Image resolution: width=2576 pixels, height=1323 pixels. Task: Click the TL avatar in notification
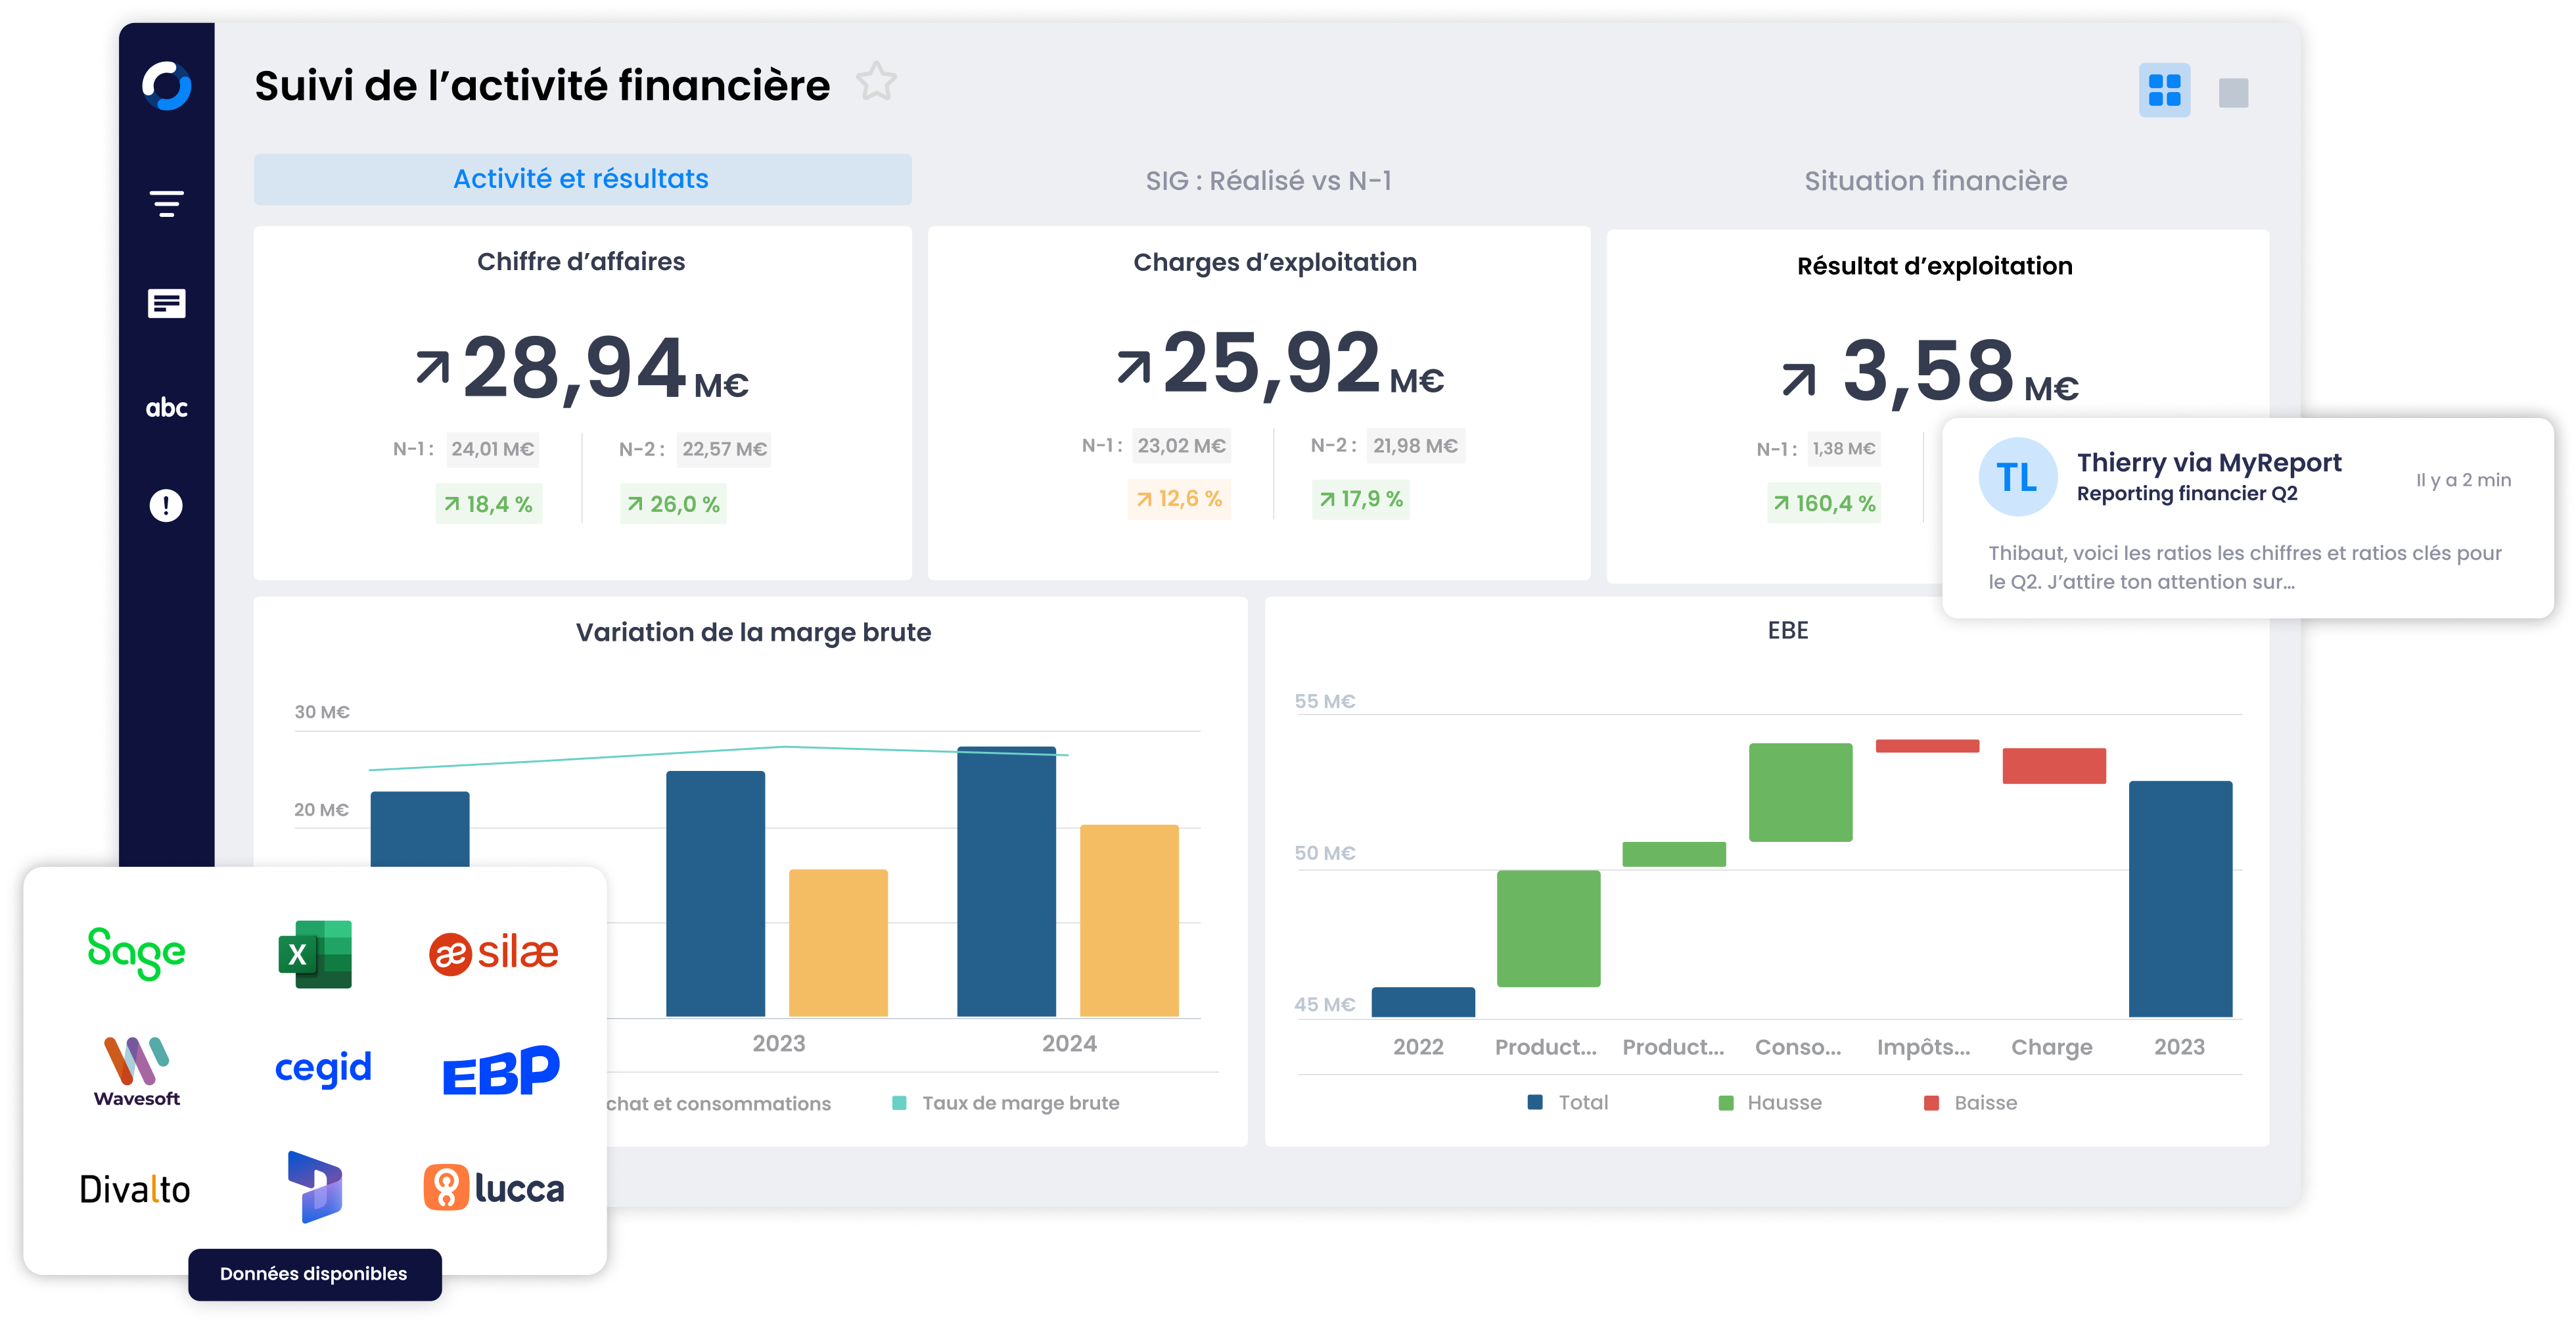point(2017,477)
